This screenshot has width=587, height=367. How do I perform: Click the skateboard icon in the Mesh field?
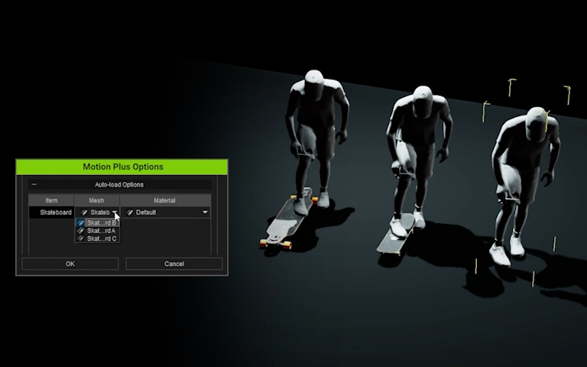tap(84, 213)
